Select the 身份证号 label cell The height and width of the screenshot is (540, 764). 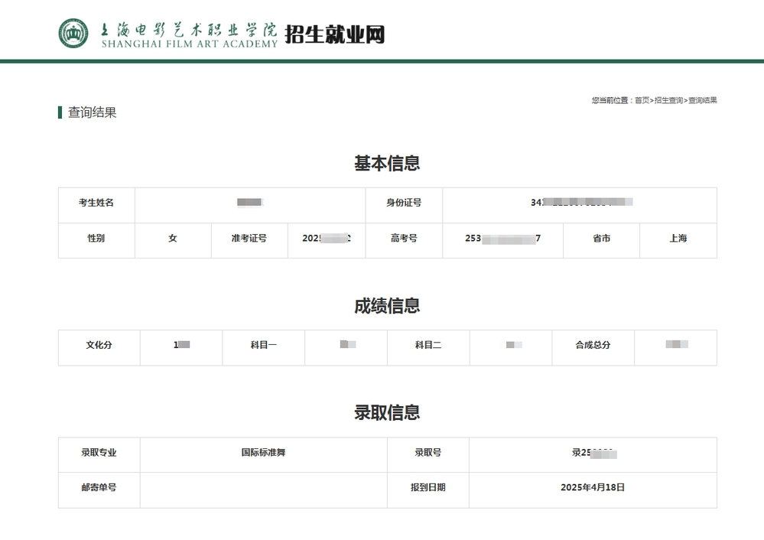pyautogui.click(x=404, y=203)
